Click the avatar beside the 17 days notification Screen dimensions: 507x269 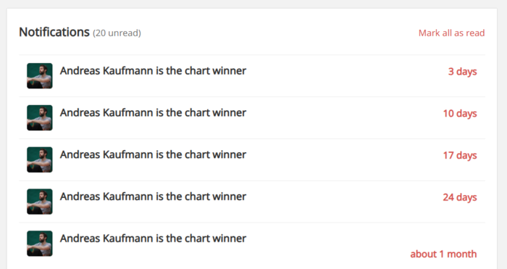[x=39, y=160]
